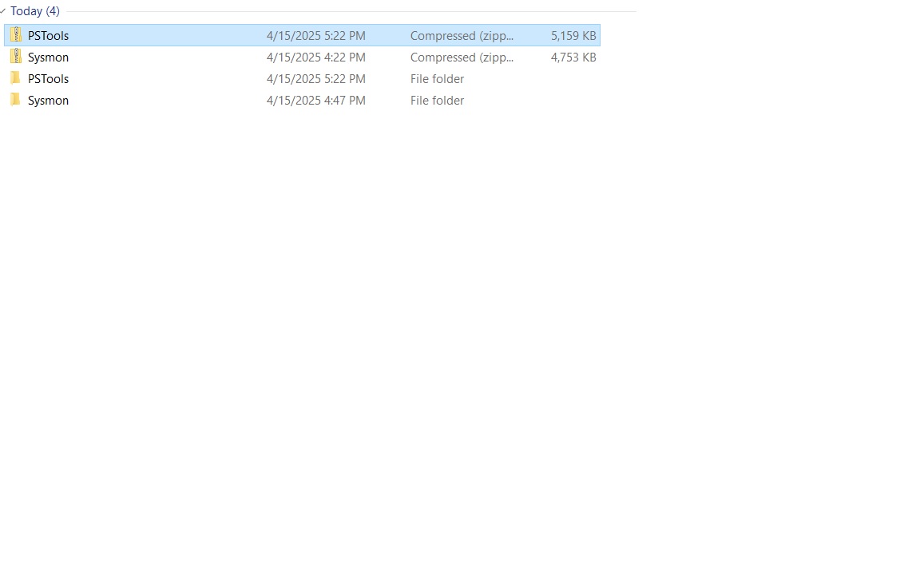Click the 4,753 KB size value
Viewport: 920px width, 575px height.
tap(573, 57)
